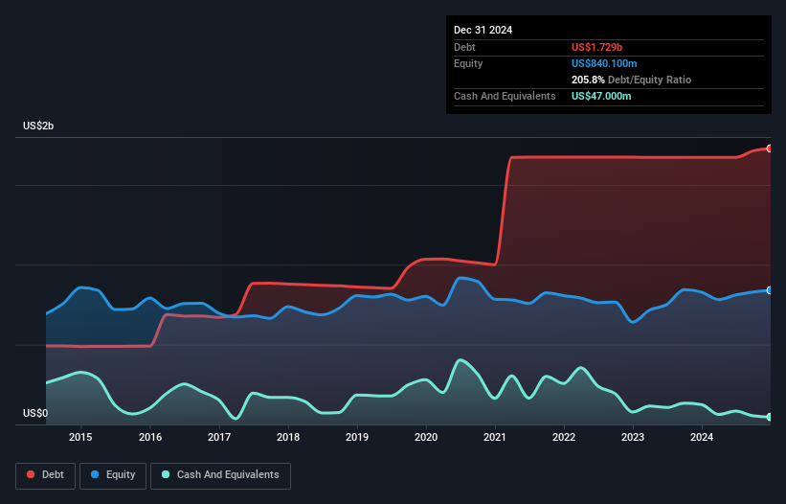Click the tooltip Debt row label
The image size is (786, 504).
[464, 47]
